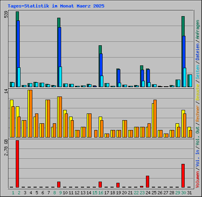Click day label 28 on the axis

coord(172,193)
